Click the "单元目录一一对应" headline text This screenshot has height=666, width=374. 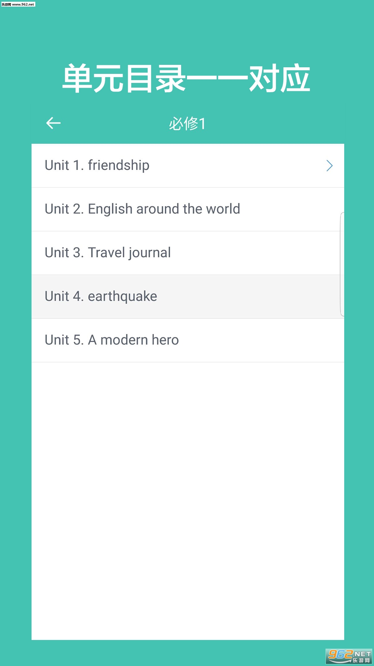pos(186,78)
